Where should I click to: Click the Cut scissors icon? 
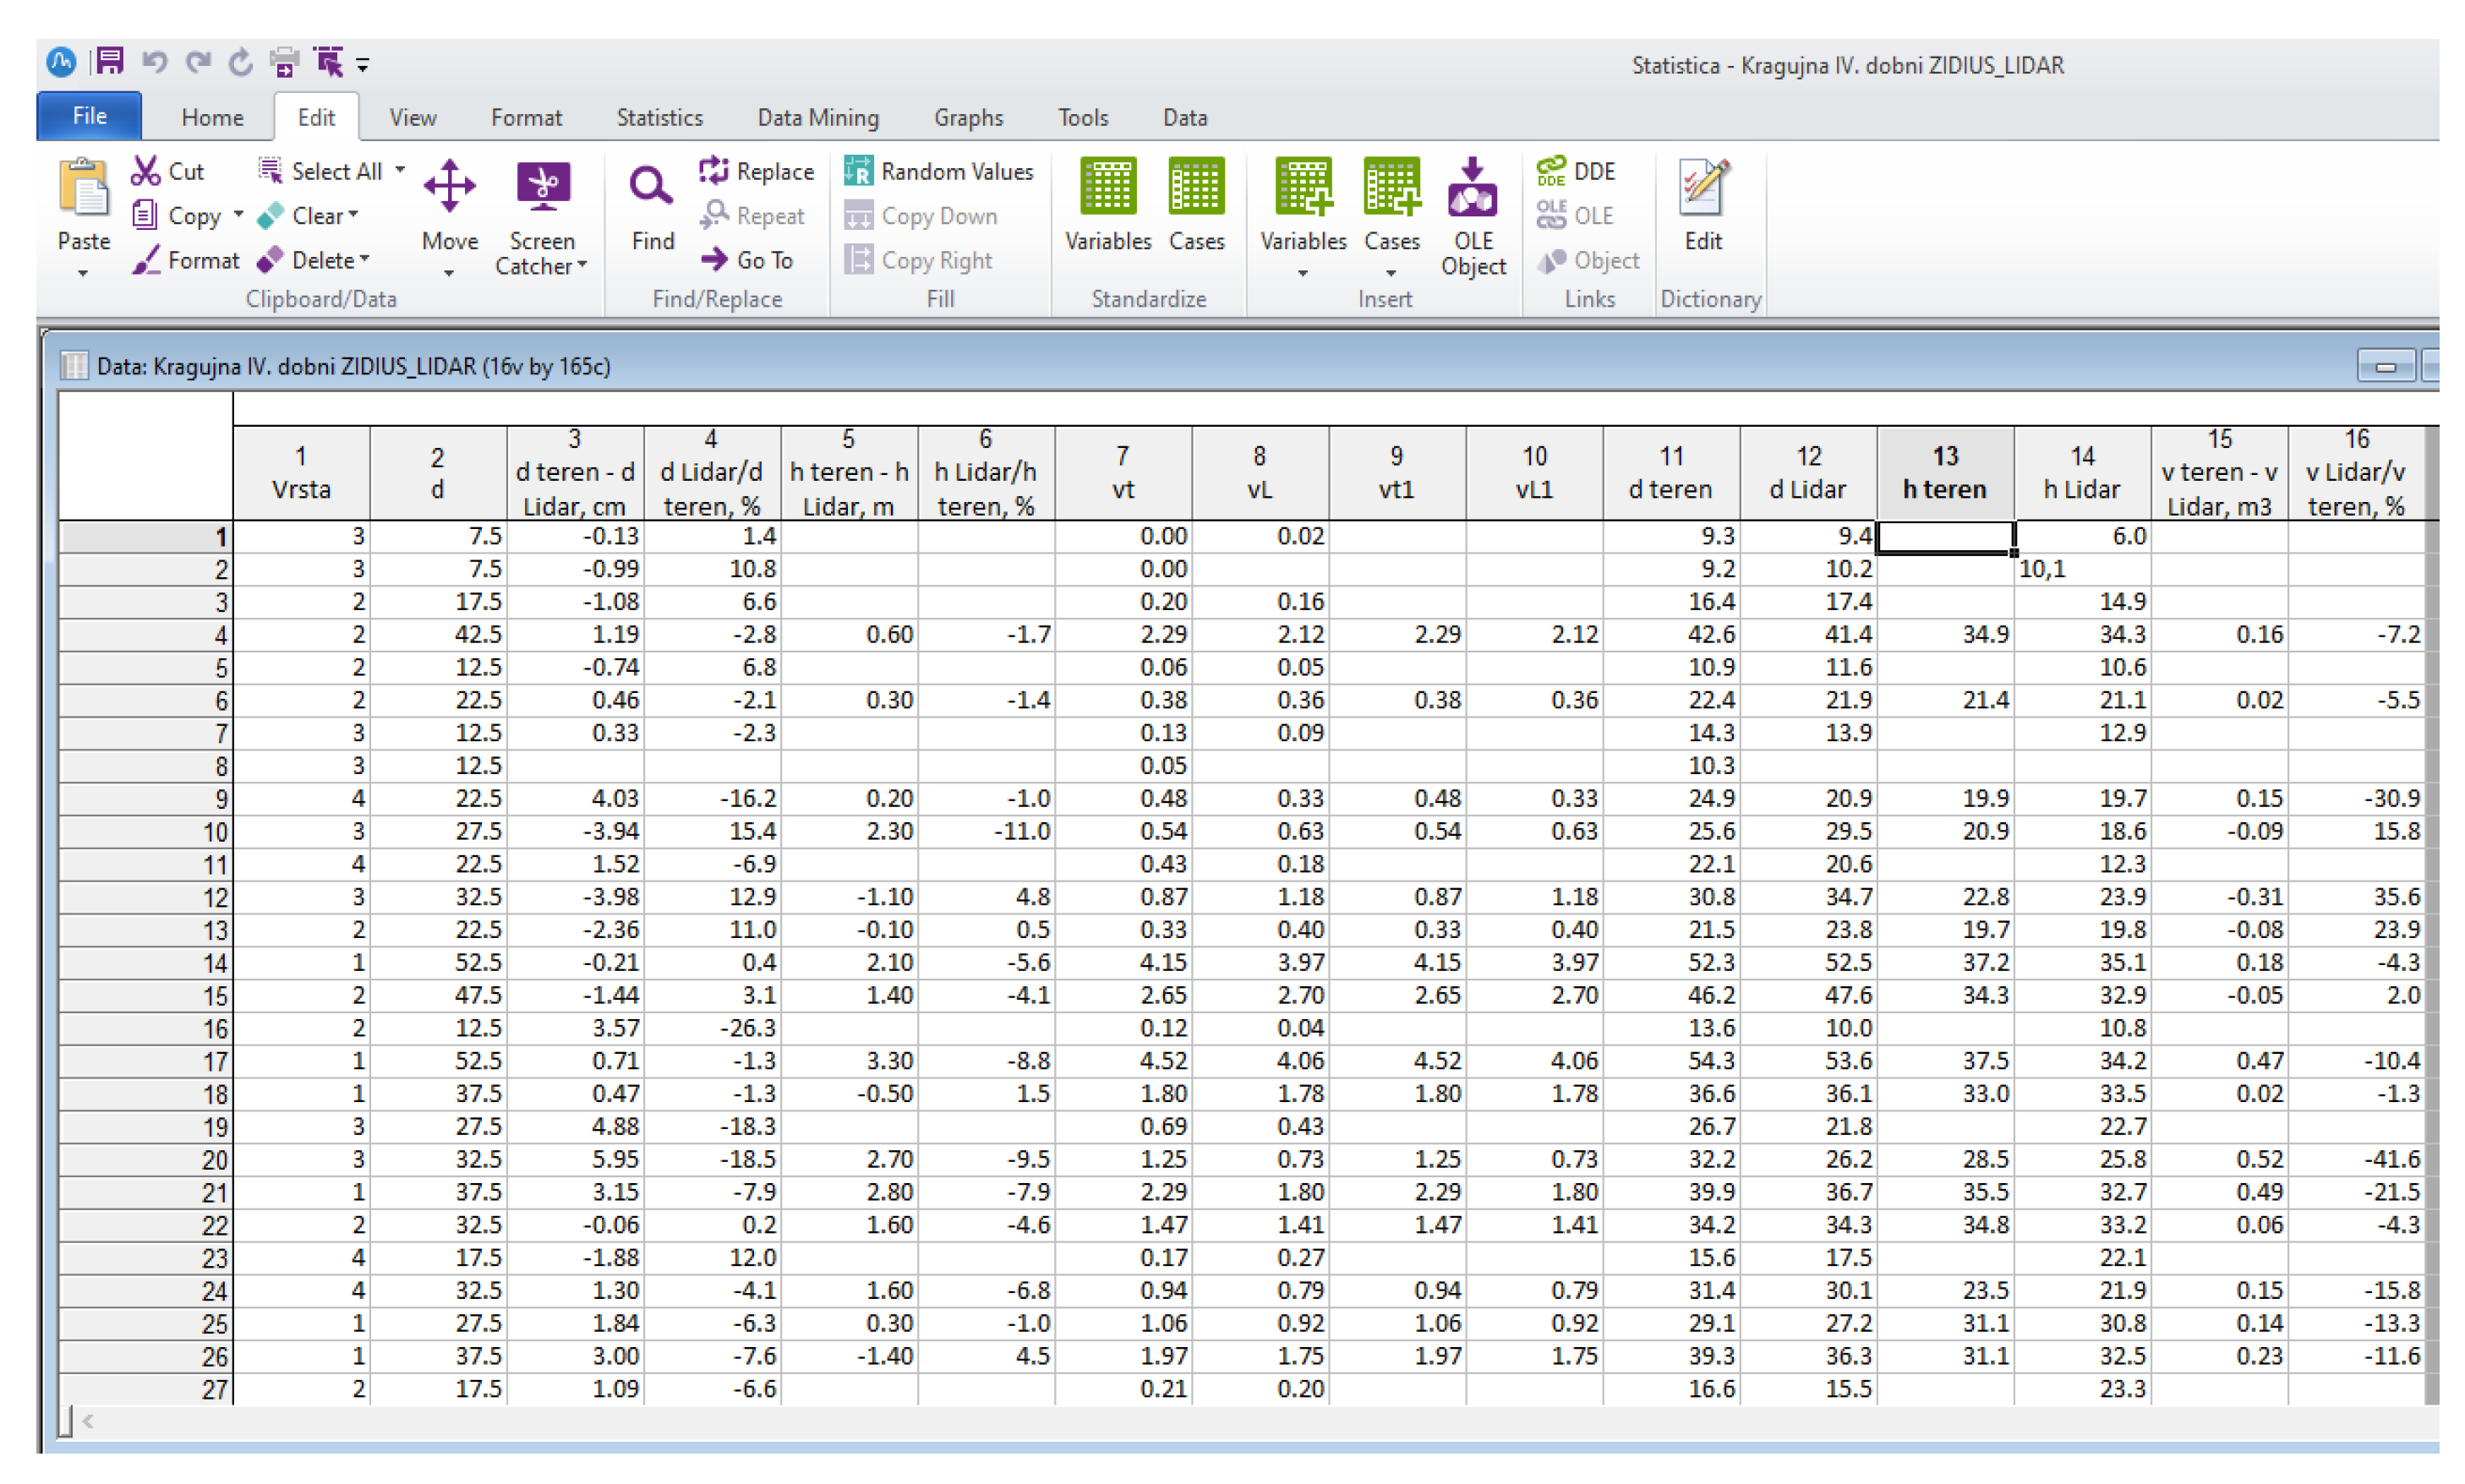click(146, 171)
